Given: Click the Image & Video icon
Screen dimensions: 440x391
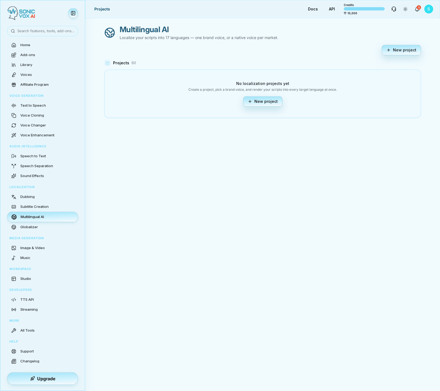Looking at the screenshot, I should coord(14,248).
